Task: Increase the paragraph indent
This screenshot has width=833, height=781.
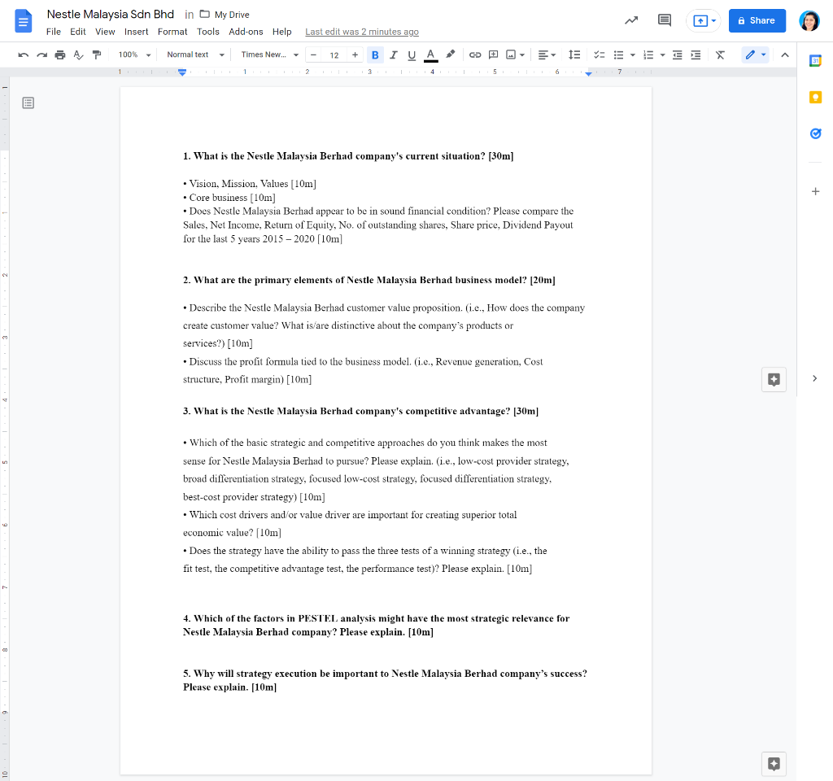Action: 696,55
